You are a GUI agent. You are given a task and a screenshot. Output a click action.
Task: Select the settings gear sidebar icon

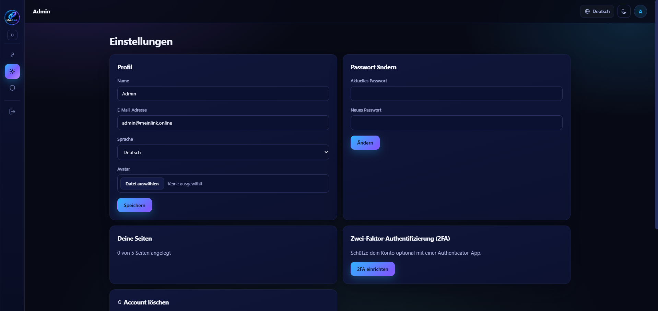12,71
